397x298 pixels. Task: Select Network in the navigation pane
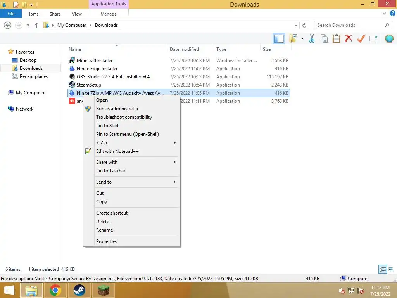click(x=24, y=109)
